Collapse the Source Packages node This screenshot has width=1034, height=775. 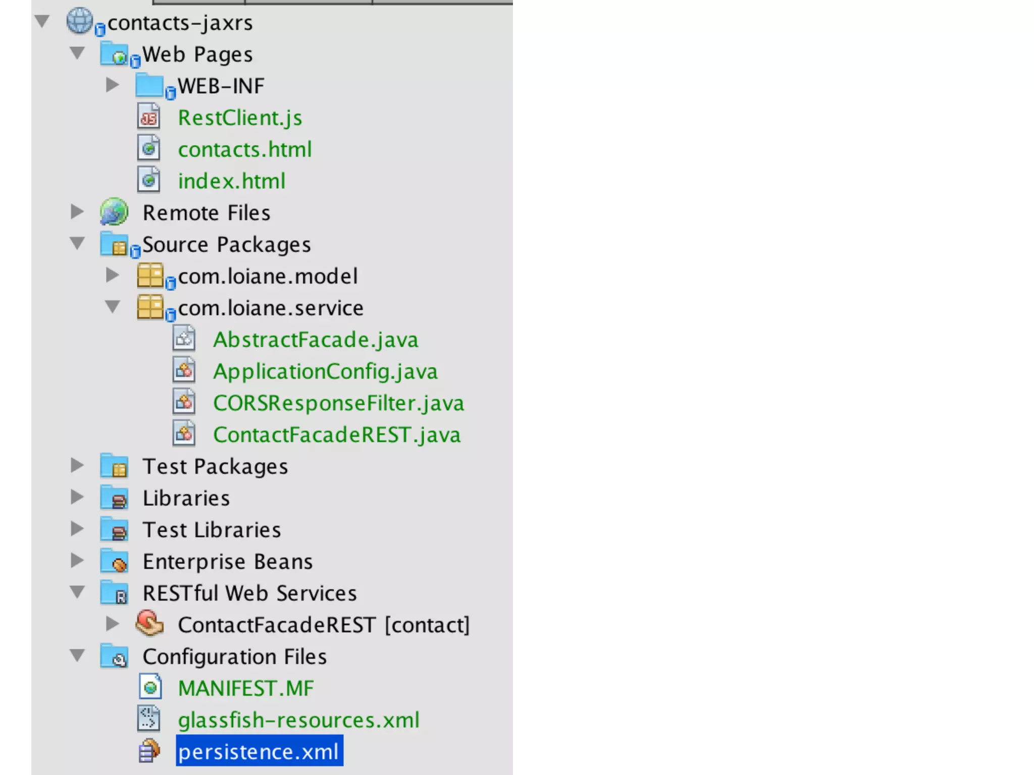click(x=77, y=243)
